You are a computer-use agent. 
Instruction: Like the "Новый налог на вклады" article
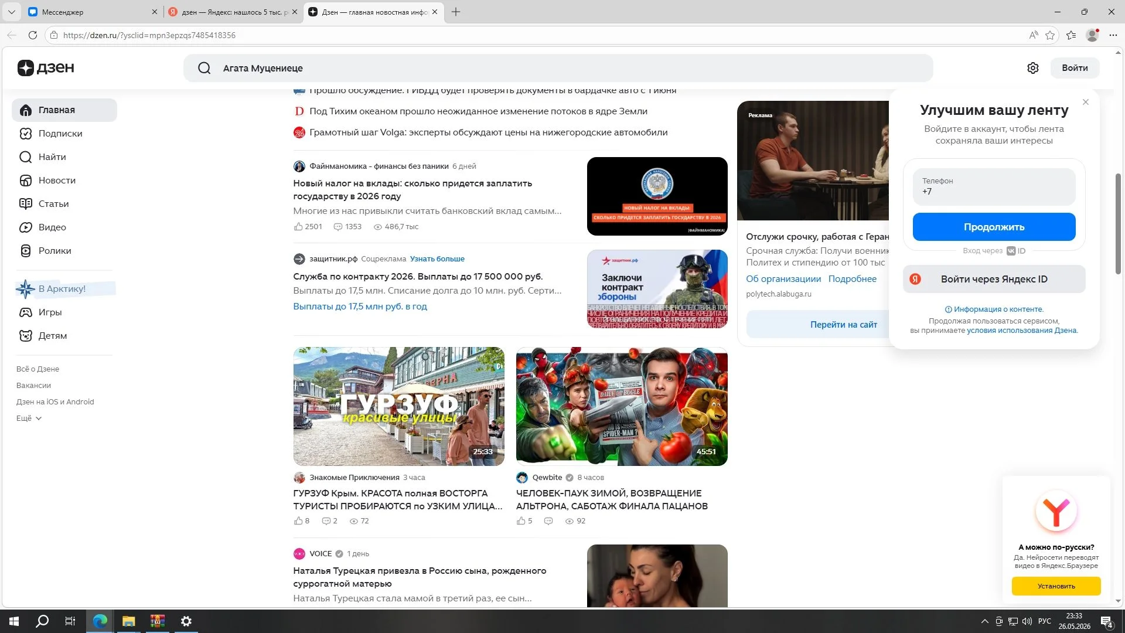point(308,227)
